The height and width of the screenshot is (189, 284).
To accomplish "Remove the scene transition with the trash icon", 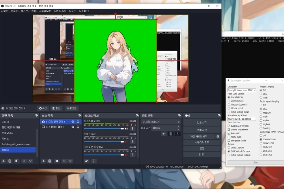I will coord(171,134).
